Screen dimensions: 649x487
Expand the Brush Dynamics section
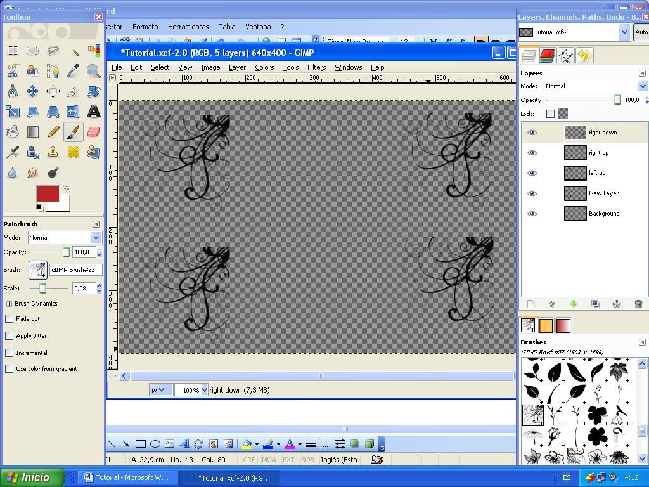[10, 303]
